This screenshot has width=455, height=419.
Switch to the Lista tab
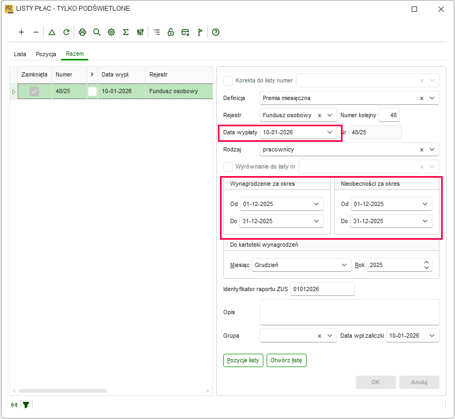coord(20,54)
